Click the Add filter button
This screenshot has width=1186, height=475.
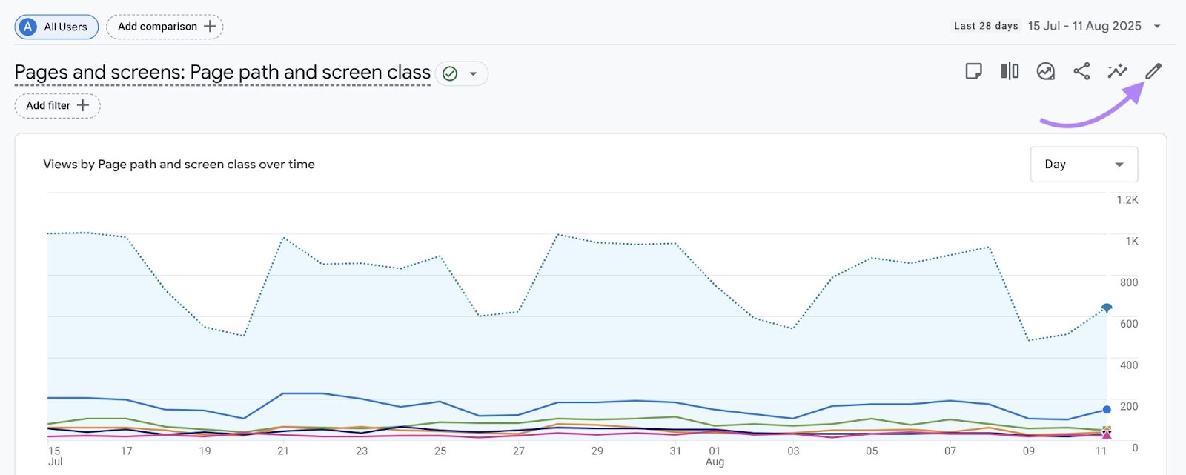(x=49, y=105)
